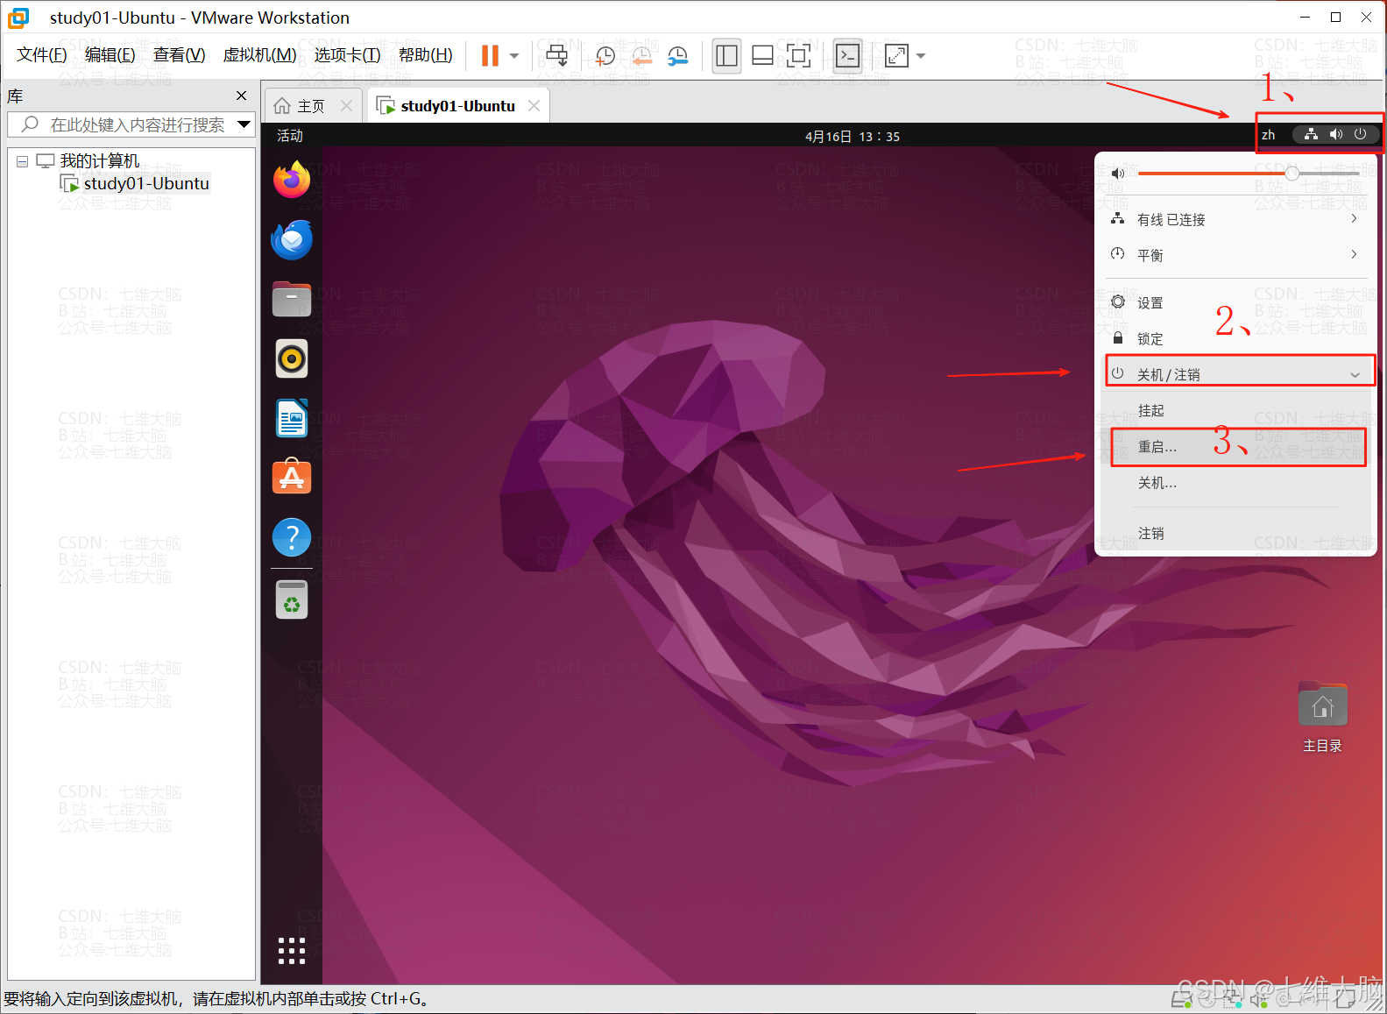Image resolution: width=1387 pixels, height=1014 pixels.
Task: Select 我的计算机 in the library tree
Action: click(x=100, y=160)
